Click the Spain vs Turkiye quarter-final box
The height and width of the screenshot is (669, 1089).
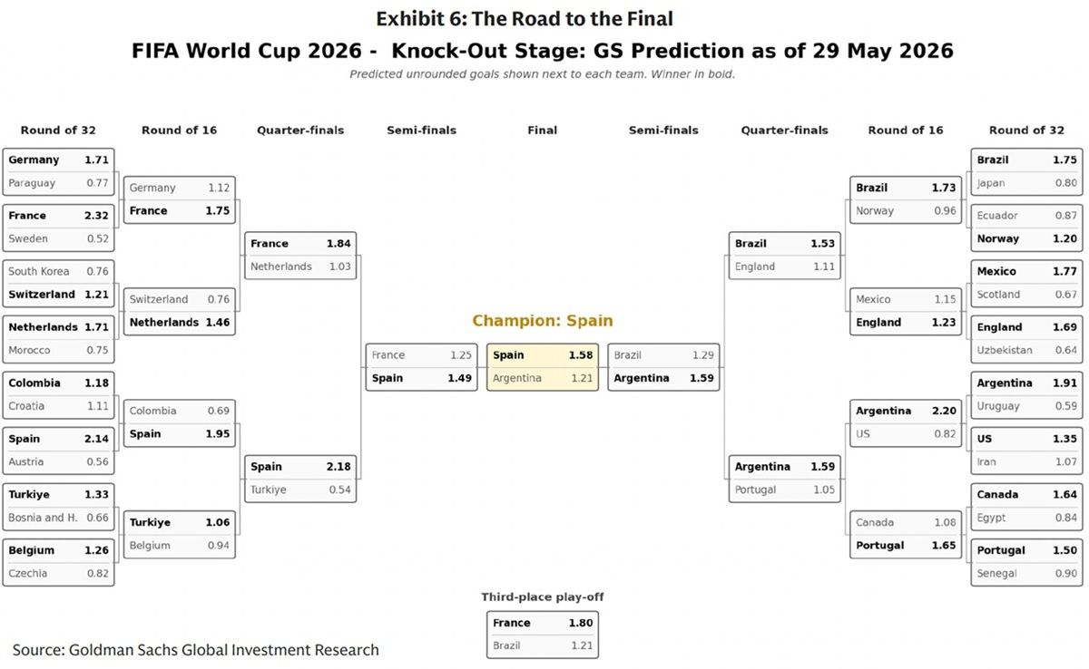point(300,479)
